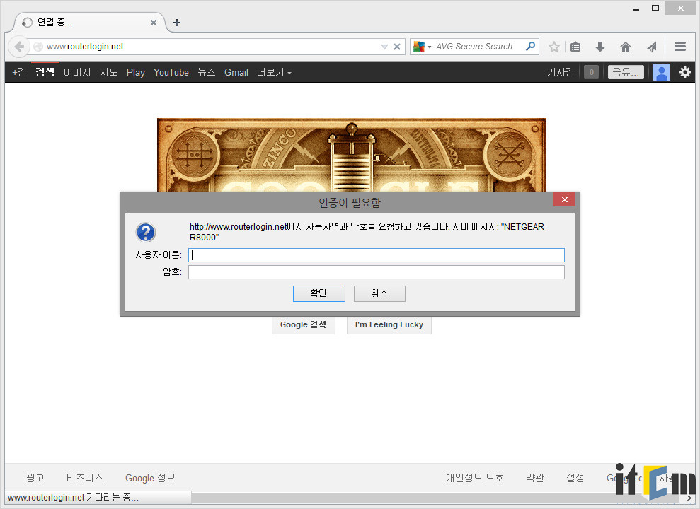Image resolution: width=700 pixels, height=509 pixels.
Task: Open the '비즈니스' footer link
Action: (84, 478)
